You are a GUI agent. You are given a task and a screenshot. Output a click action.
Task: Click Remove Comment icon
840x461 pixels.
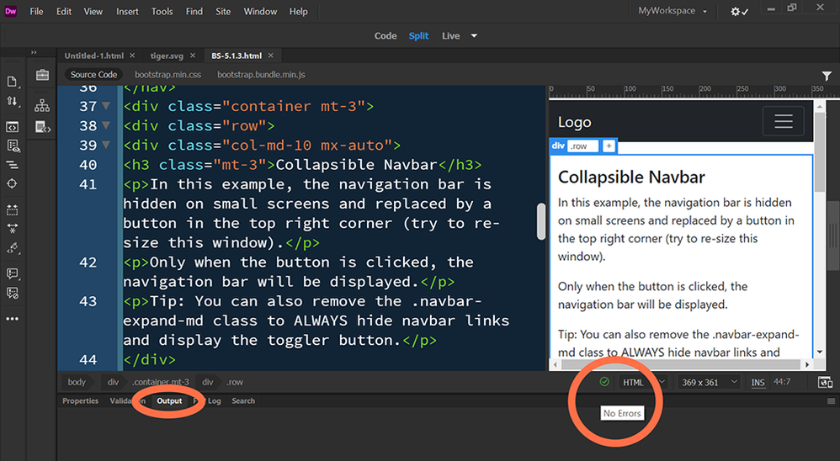click(x=12, y=293)
